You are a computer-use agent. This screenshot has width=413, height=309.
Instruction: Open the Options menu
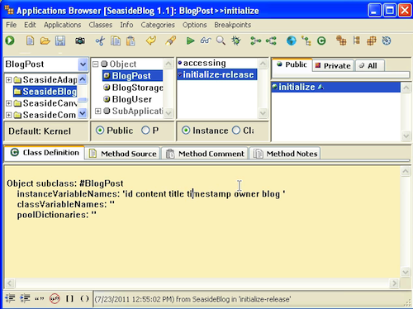[195, 25]
